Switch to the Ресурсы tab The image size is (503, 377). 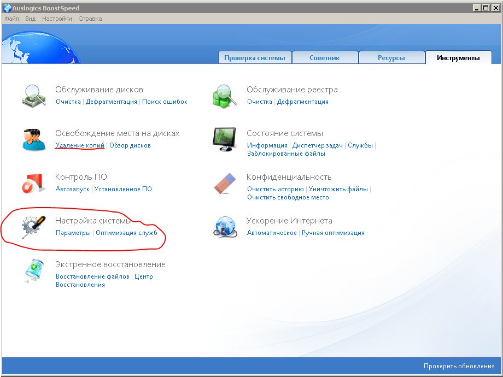pyautogui.click(x=391, y=58)
